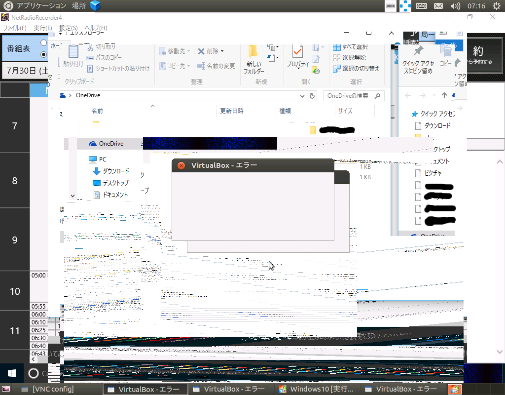Sort by the サイズ column header
505x395 pixels.
click(345, 111)
